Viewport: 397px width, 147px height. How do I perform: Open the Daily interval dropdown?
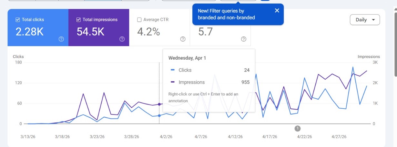pos(365,20)
